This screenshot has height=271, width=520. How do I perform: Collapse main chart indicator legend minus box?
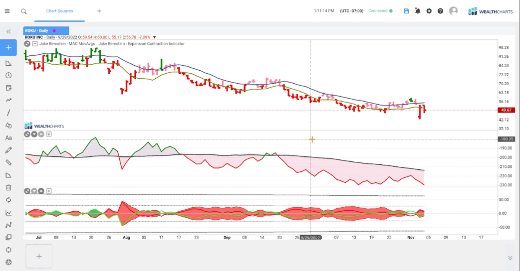coord(35,44)
